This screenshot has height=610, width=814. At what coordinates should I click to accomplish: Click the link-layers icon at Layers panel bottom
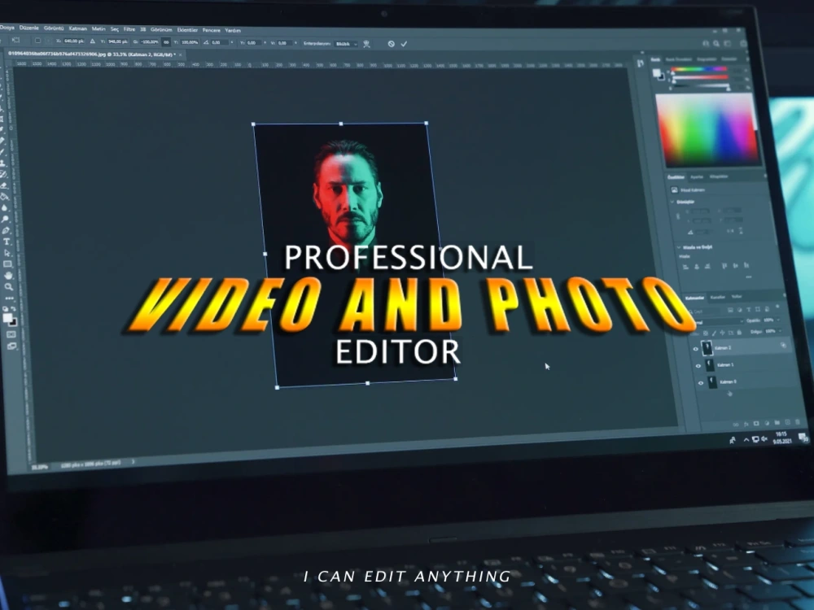click(x=736, y=425)
